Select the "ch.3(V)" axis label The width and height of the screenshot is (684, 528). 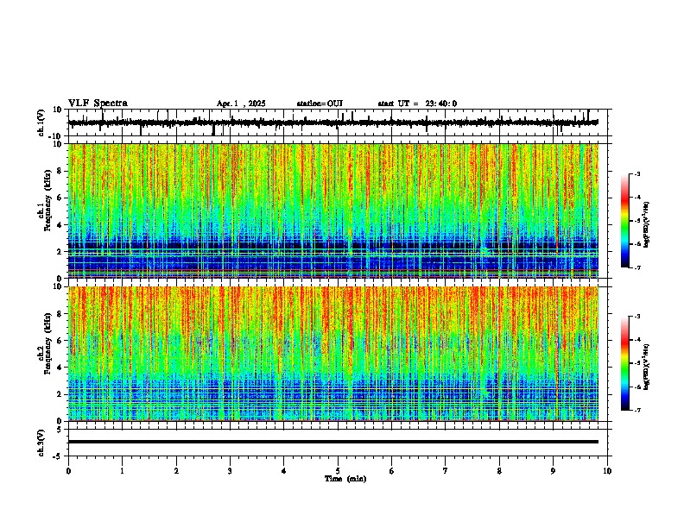pos(41,443)
